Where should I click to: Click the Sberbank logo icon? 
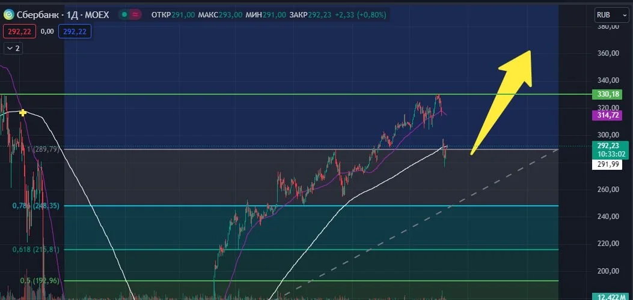8,15
